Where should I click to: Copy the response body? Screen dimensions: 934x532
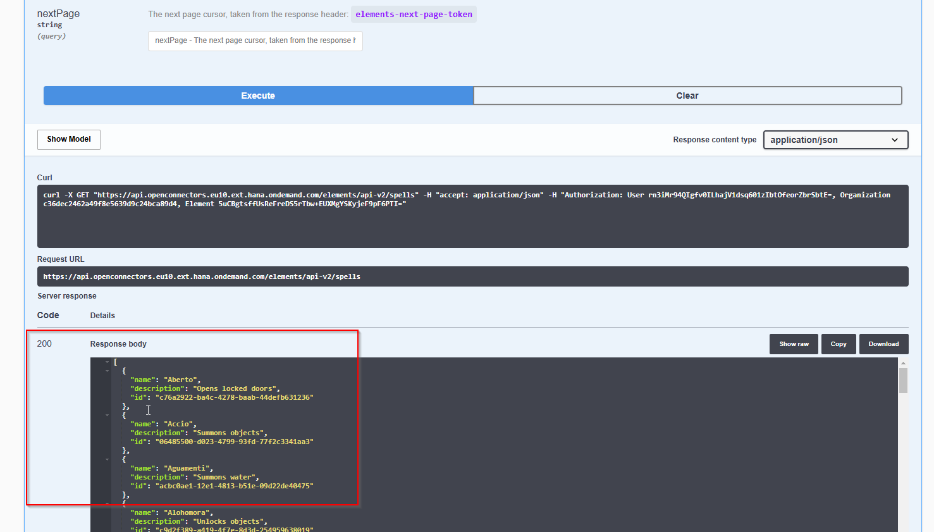[x=839, y=343]
